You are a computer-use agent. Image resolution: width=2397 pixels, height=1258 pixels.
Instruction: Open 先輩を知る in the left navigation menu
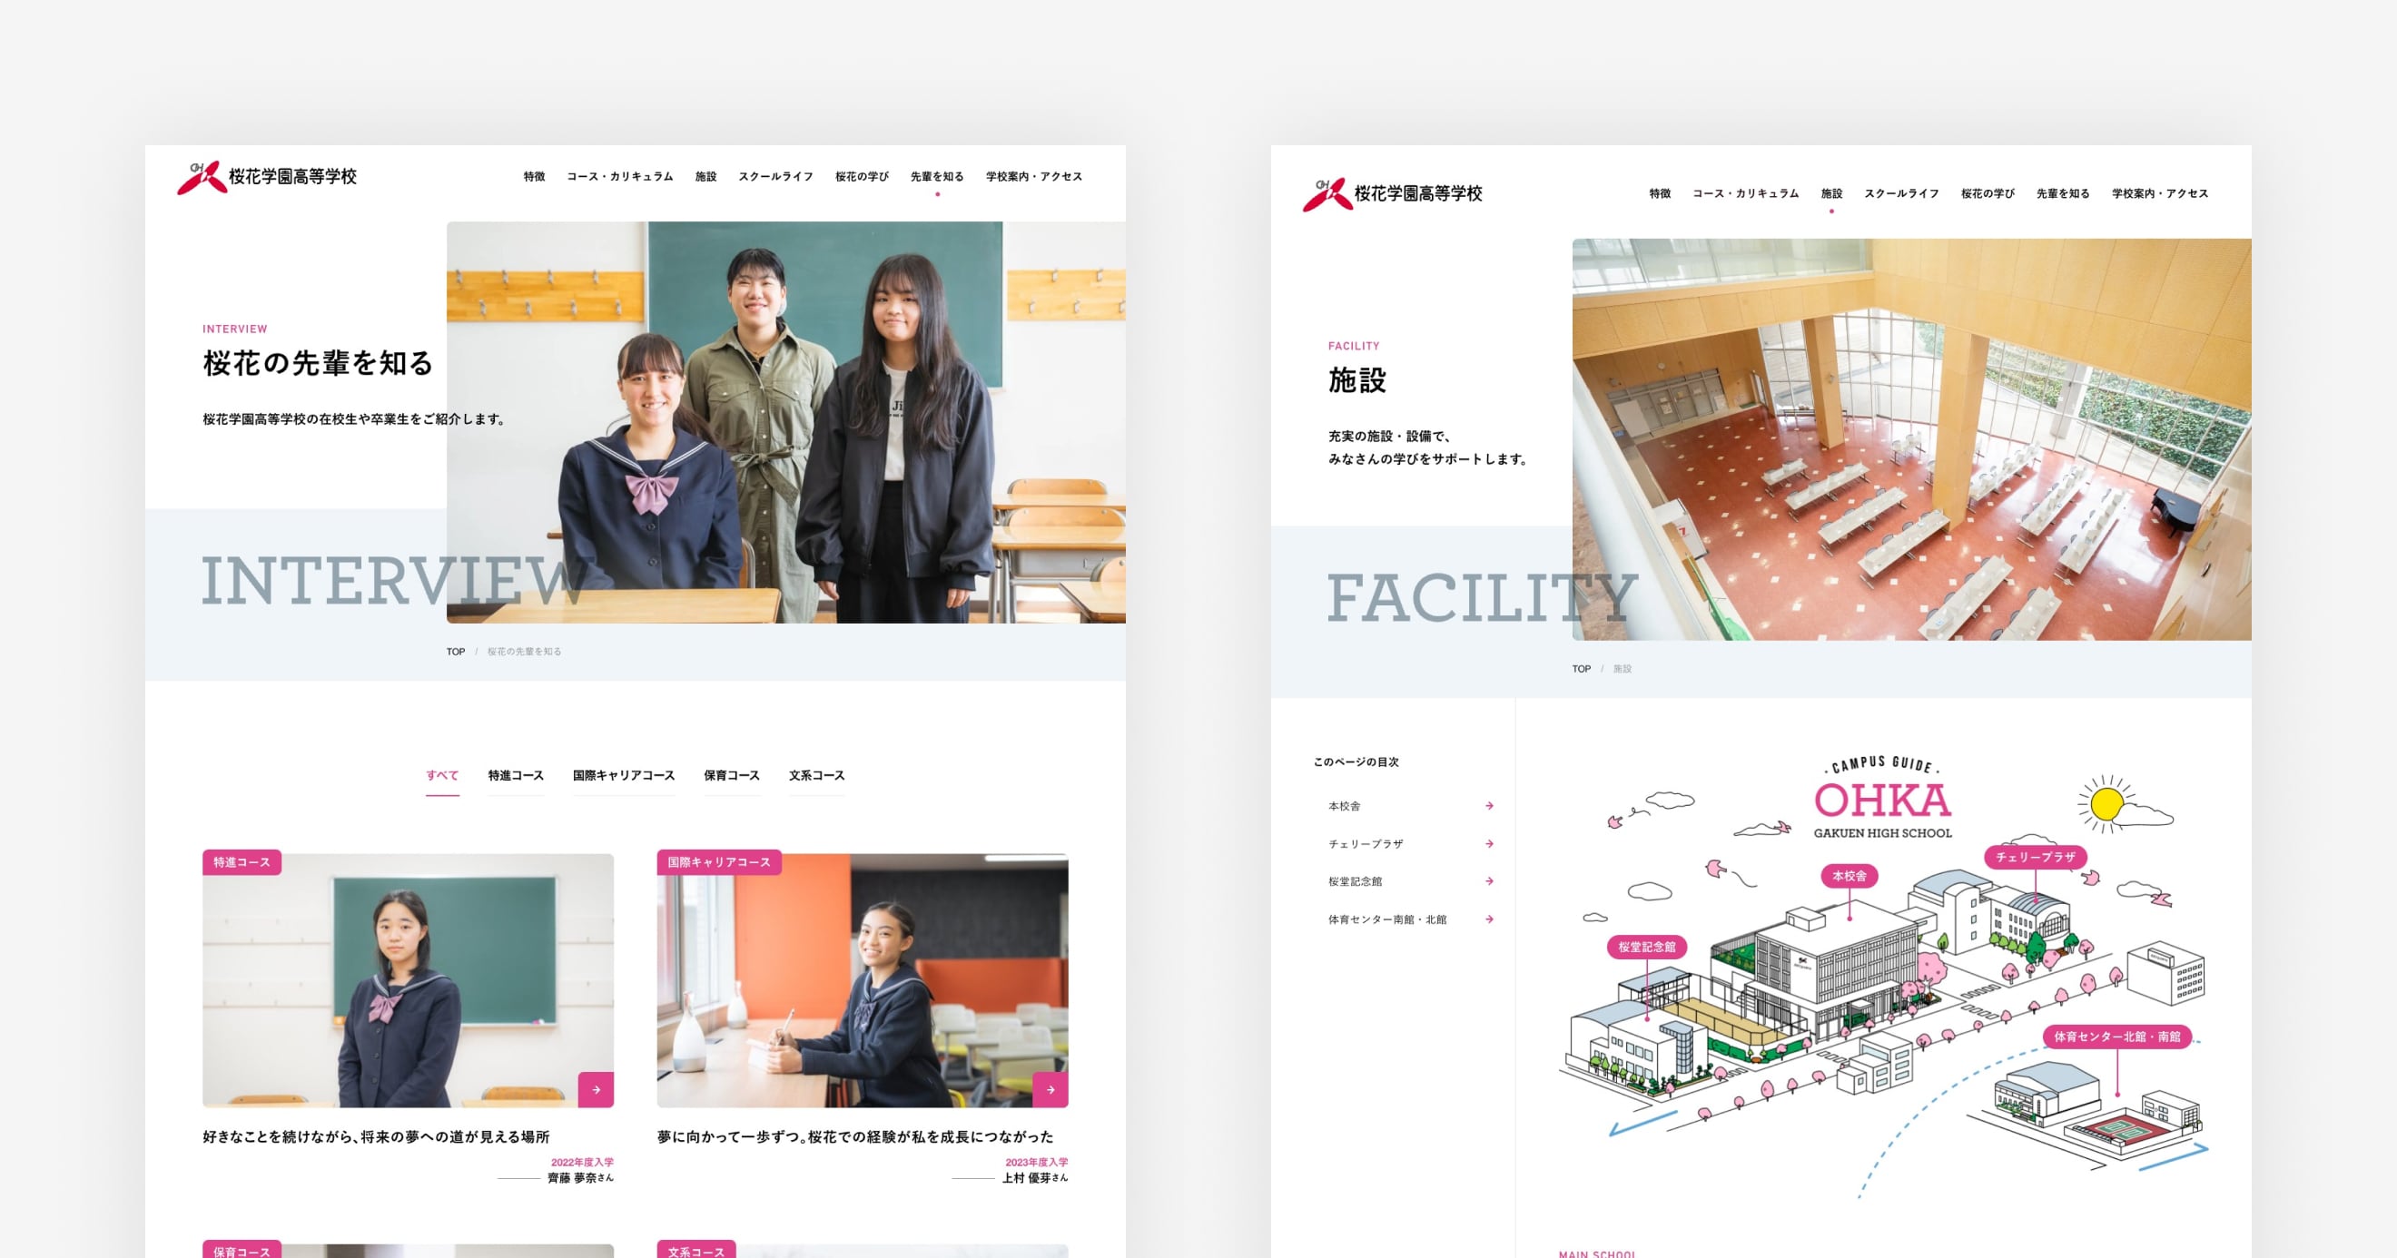point(937,177)
